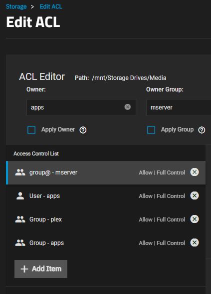Select the Group - plex list entry
Viewport: 211px width, 294px height.
106,219
